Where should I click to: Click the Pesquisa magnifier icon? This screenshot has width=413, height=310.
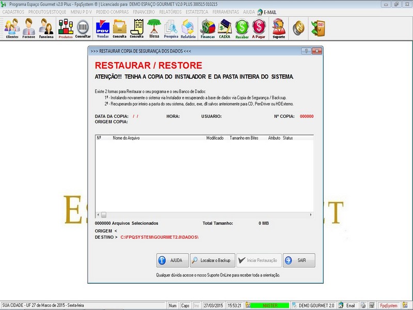point(171,28)
